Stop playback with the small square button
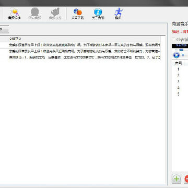Viewport: 188px width, 188px height. click(183, 55)
